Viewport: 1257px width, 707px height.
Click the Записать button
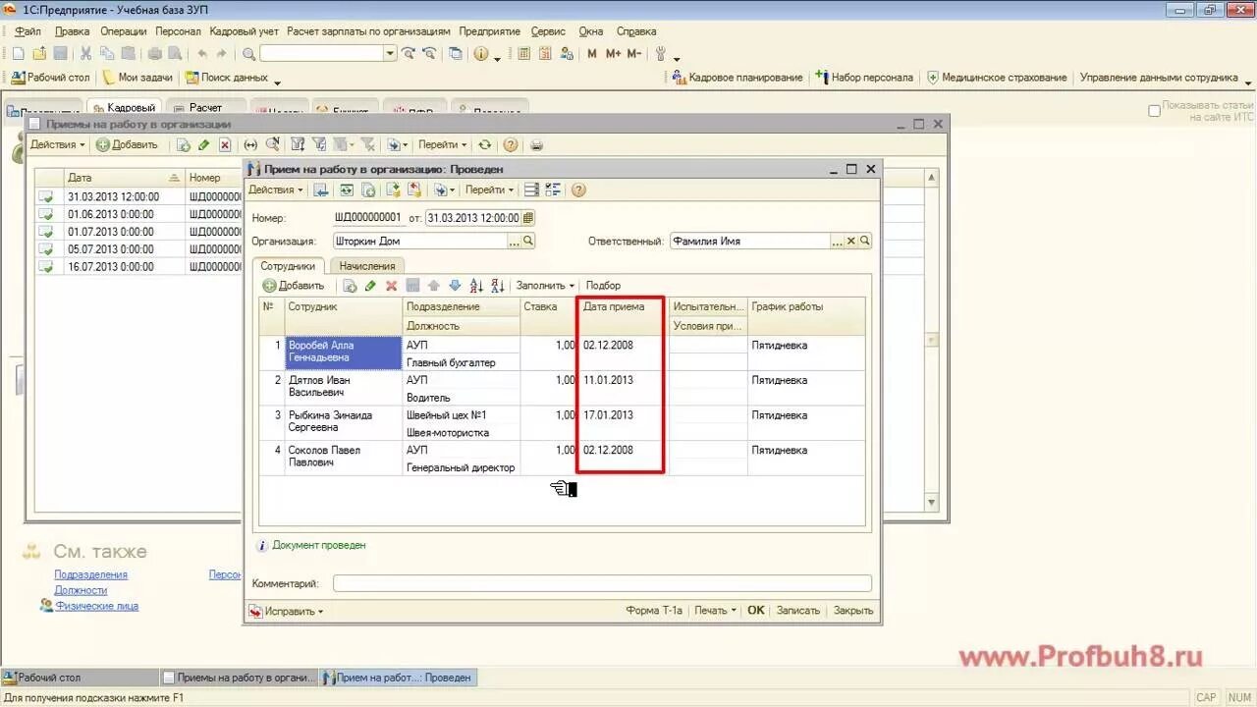[797, 610]
